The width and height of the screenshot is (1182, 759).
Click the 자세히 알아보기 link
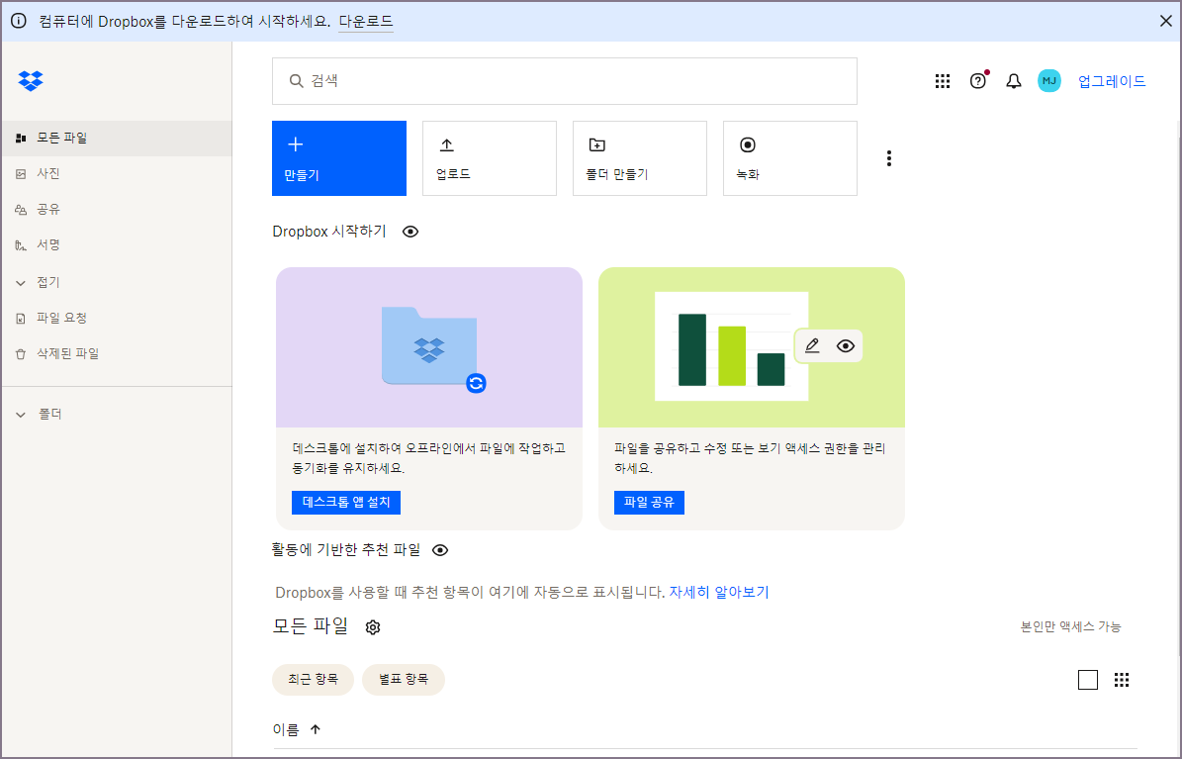pos(719,593)
